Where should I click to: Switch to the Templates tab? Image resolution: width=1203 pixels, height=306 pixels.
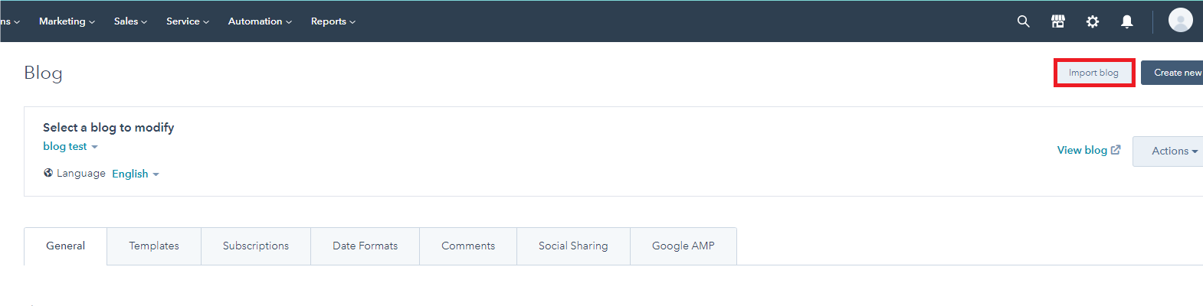[x=154, y=246]
